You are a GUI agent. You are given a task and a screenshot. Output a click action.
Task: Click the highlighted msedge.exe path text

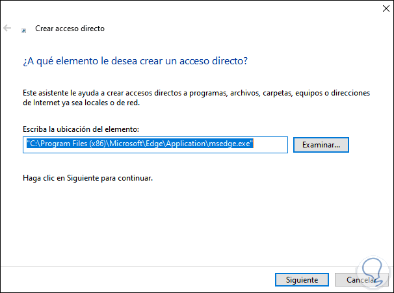click(139, 144)
